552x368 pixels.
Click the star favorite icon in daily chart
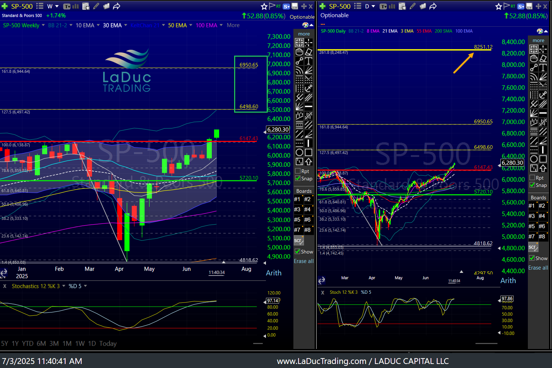pos(498,6)
